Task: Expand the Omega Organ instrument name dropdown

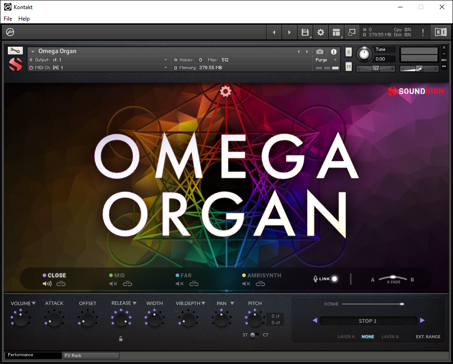Action: [x=33, y=51]
